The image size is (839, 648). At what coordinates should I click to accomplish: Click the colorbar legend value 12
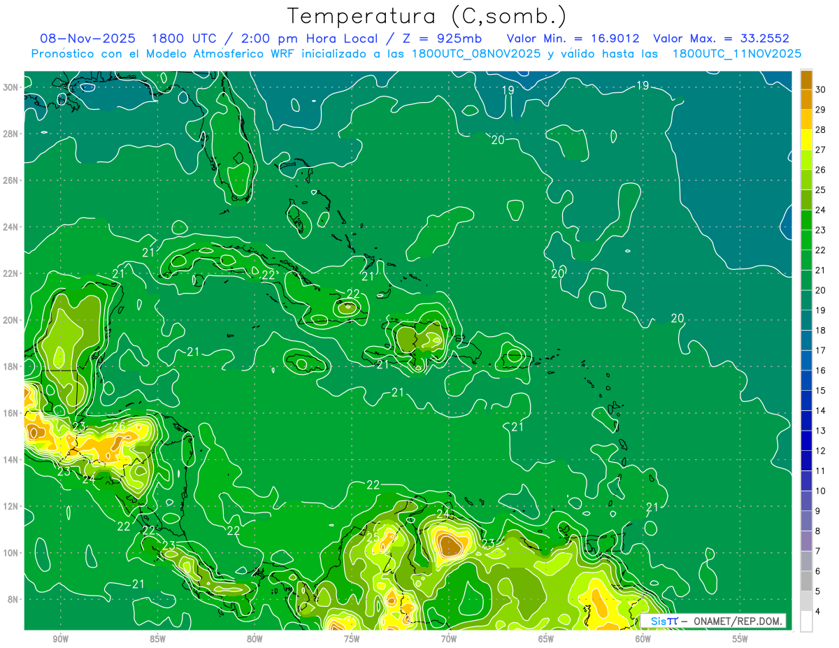point(821,451)
